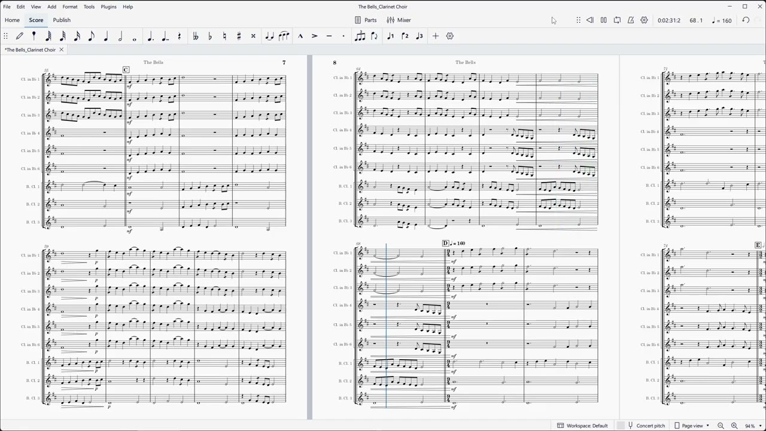Open the Plugins menu

coord(108,7)
